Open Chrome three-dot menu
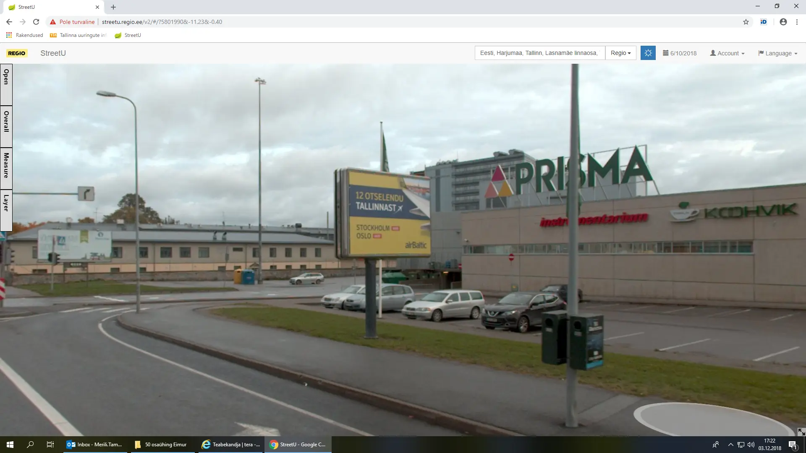Screen dimensions: 806x453 point(797,22)
